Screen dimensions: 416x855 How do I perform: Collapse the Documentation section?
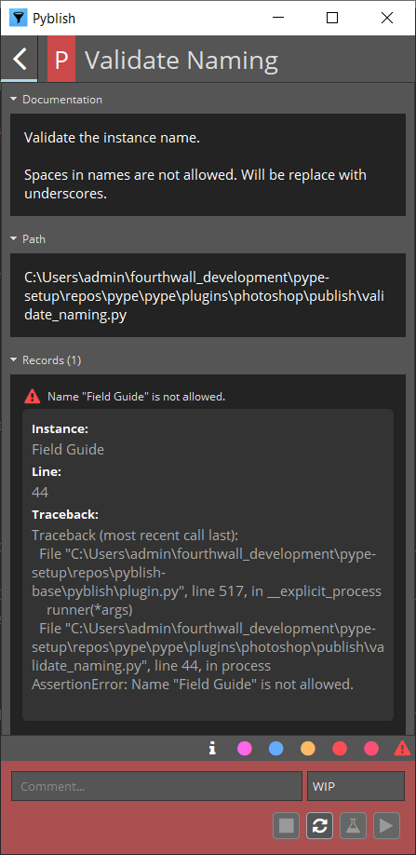56,100
